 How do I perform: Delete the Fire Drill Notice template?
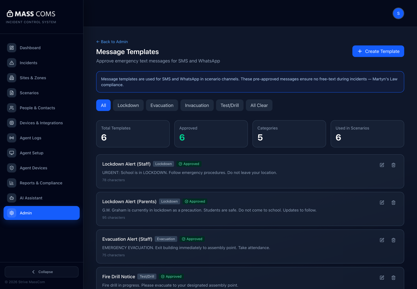pos(394,278)
